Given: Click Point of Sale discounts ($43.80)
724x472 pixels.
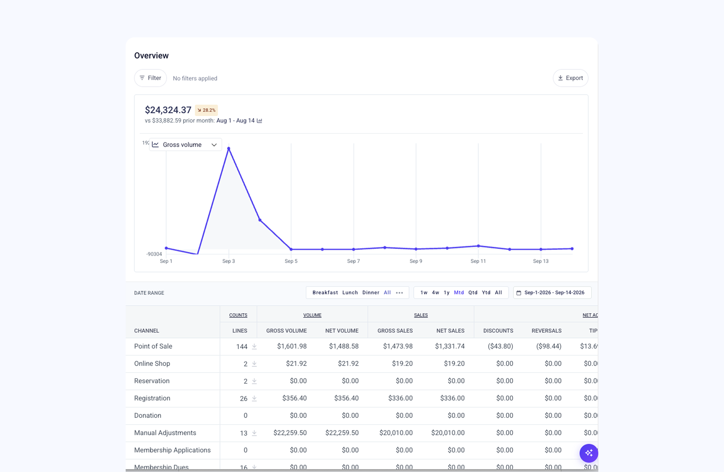Looking at the screenshot, I should click(500, 346).
